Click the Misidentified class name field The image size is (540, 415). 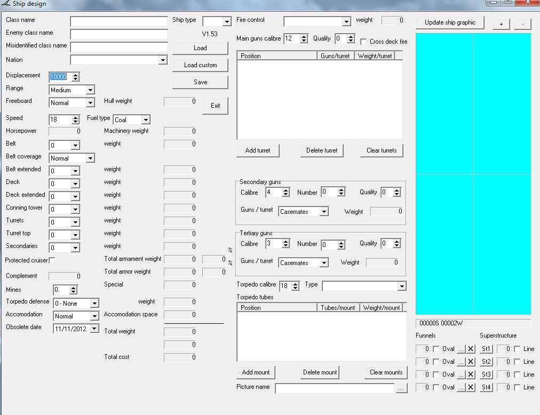point(119,47)
